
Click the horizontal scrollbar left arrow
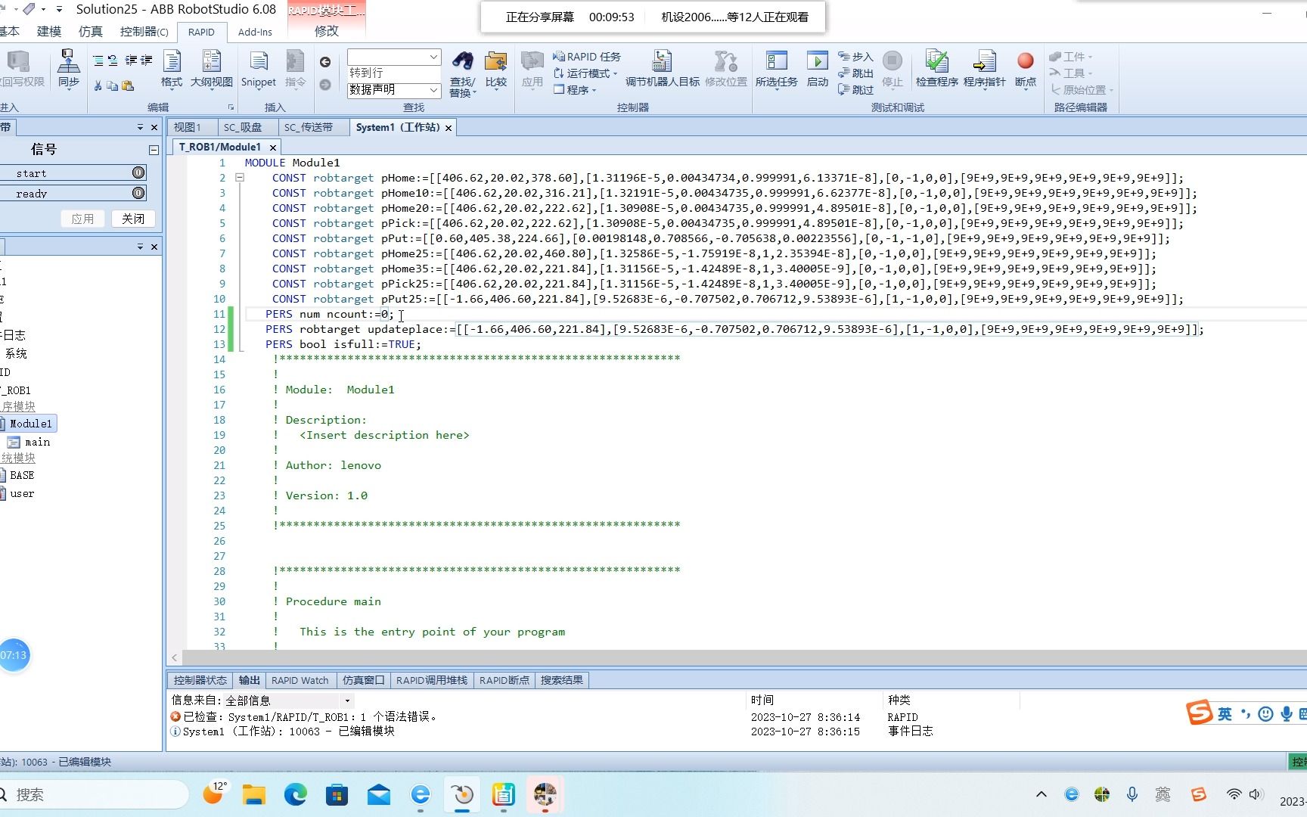175,657
